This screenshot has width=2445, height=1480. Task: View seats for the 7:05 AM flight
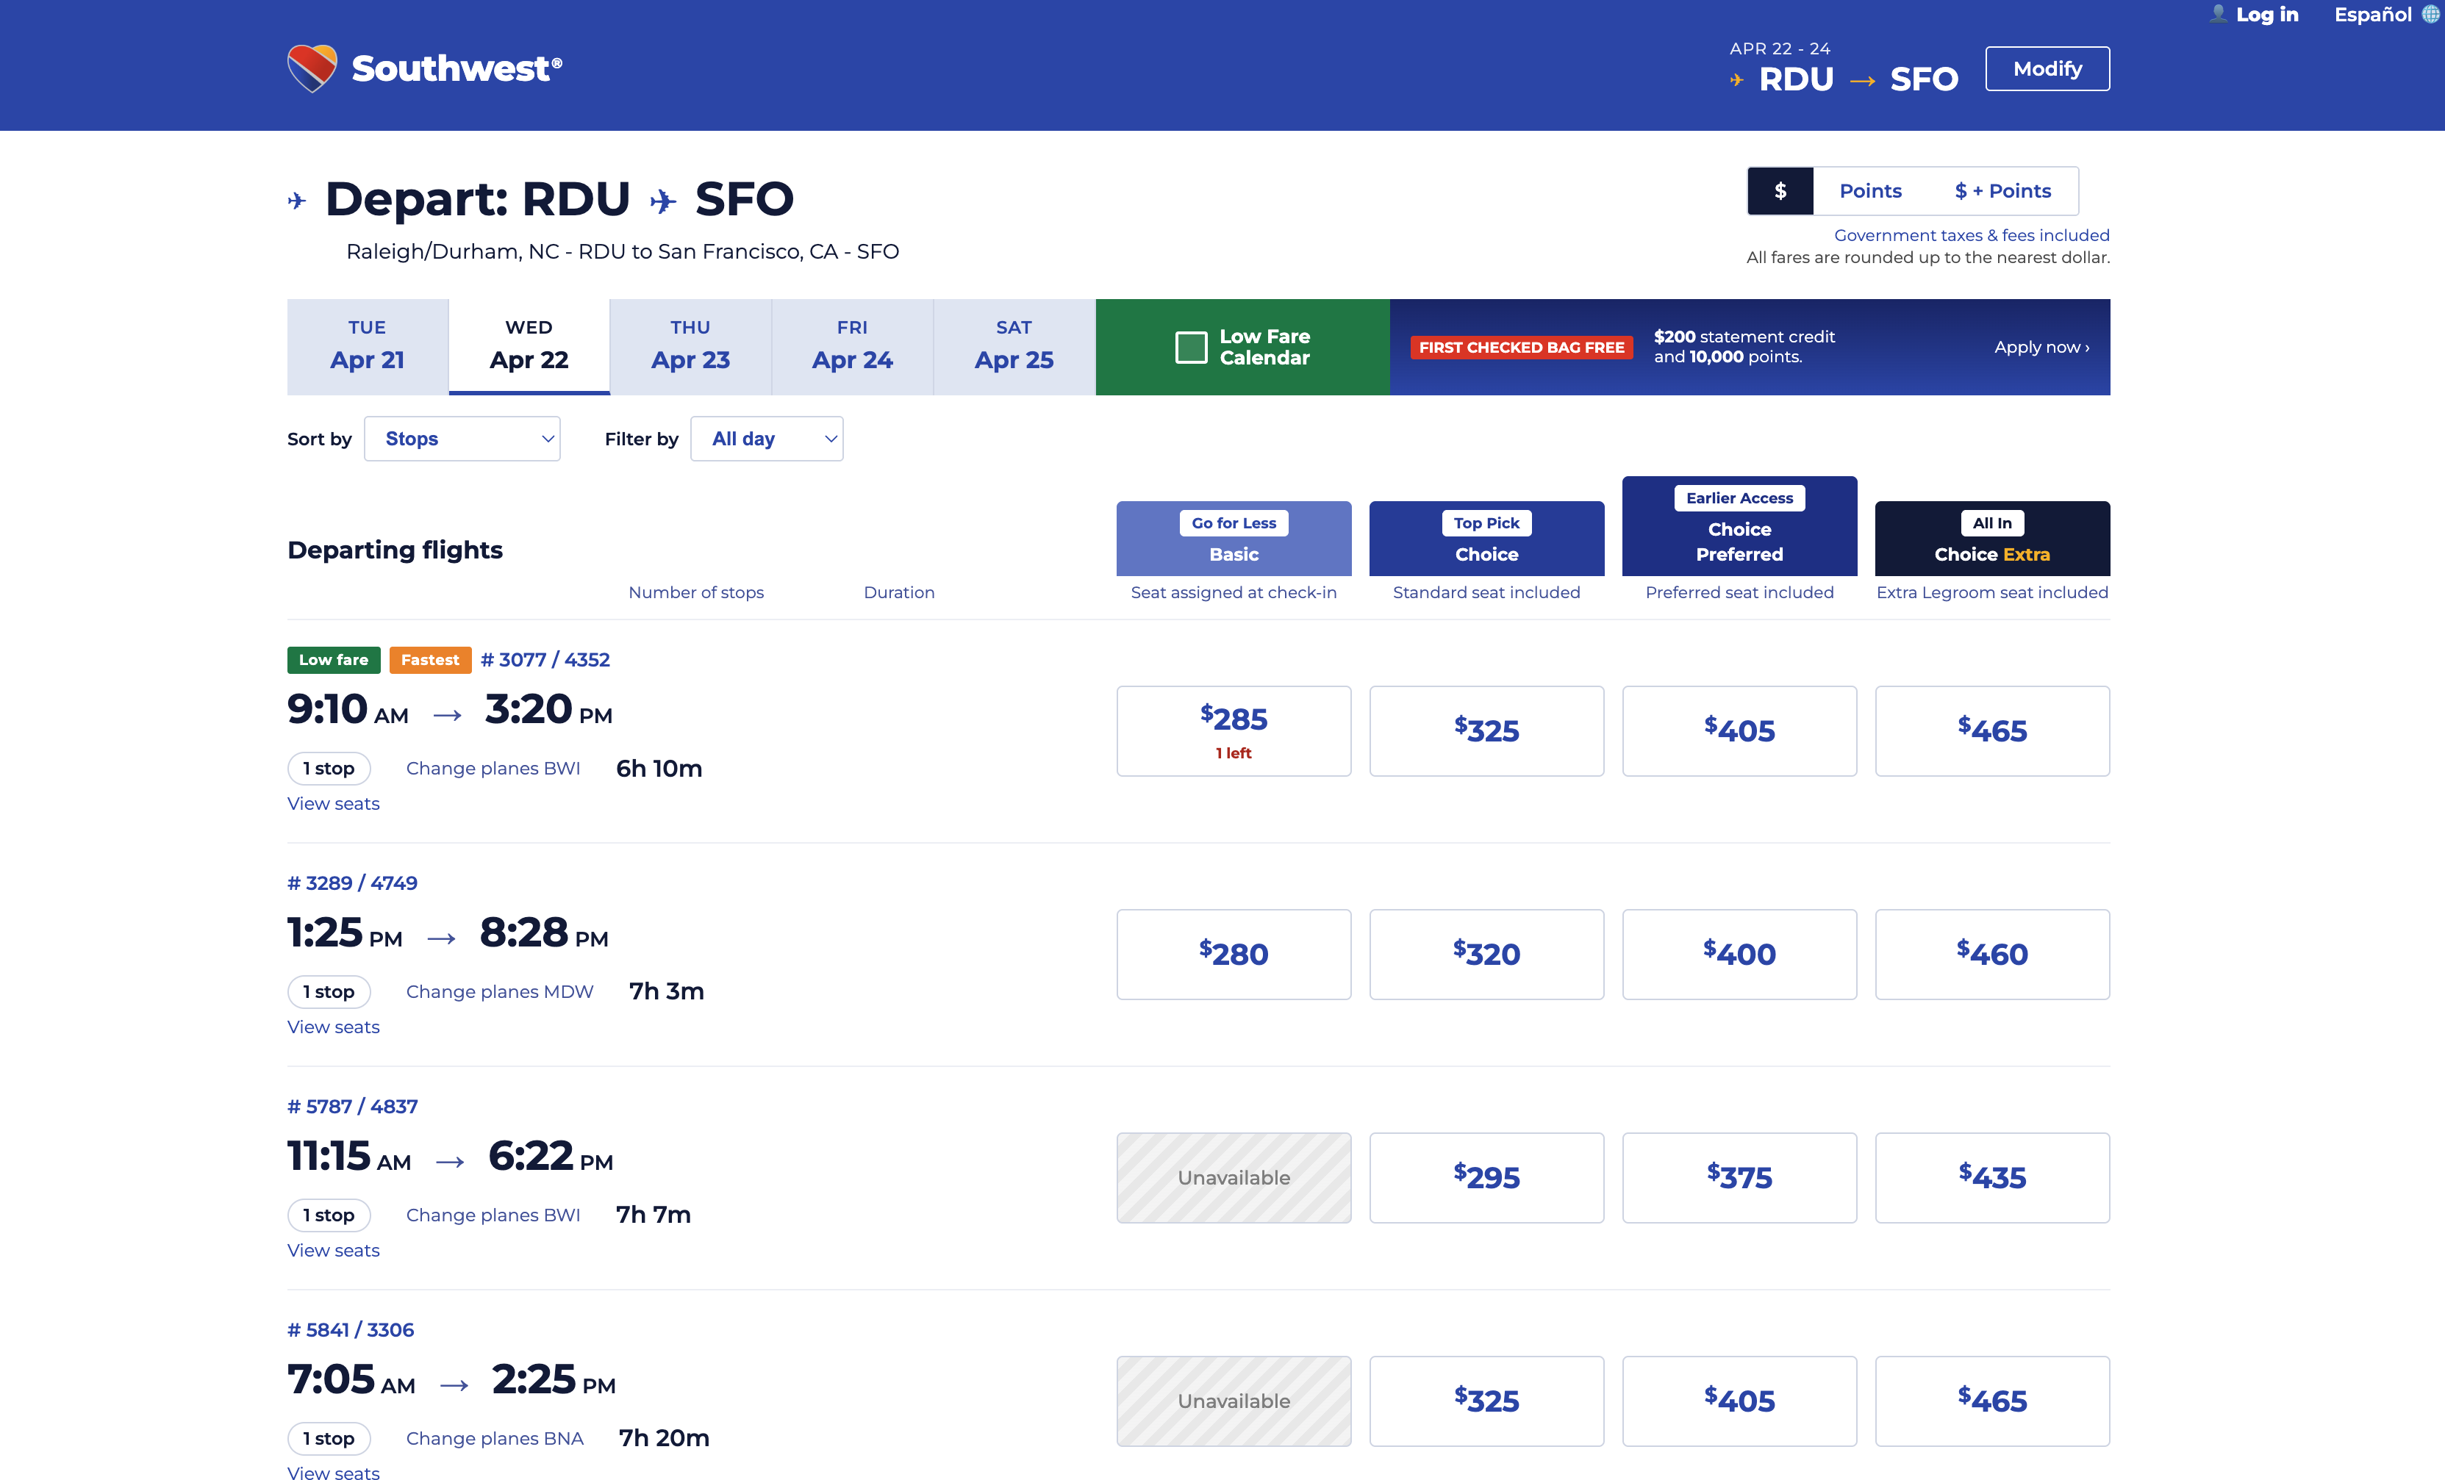click(x=334, y=1472)
